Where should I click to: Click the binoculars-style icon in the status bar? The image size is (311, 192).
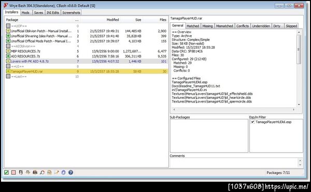(x=35, y=172)
